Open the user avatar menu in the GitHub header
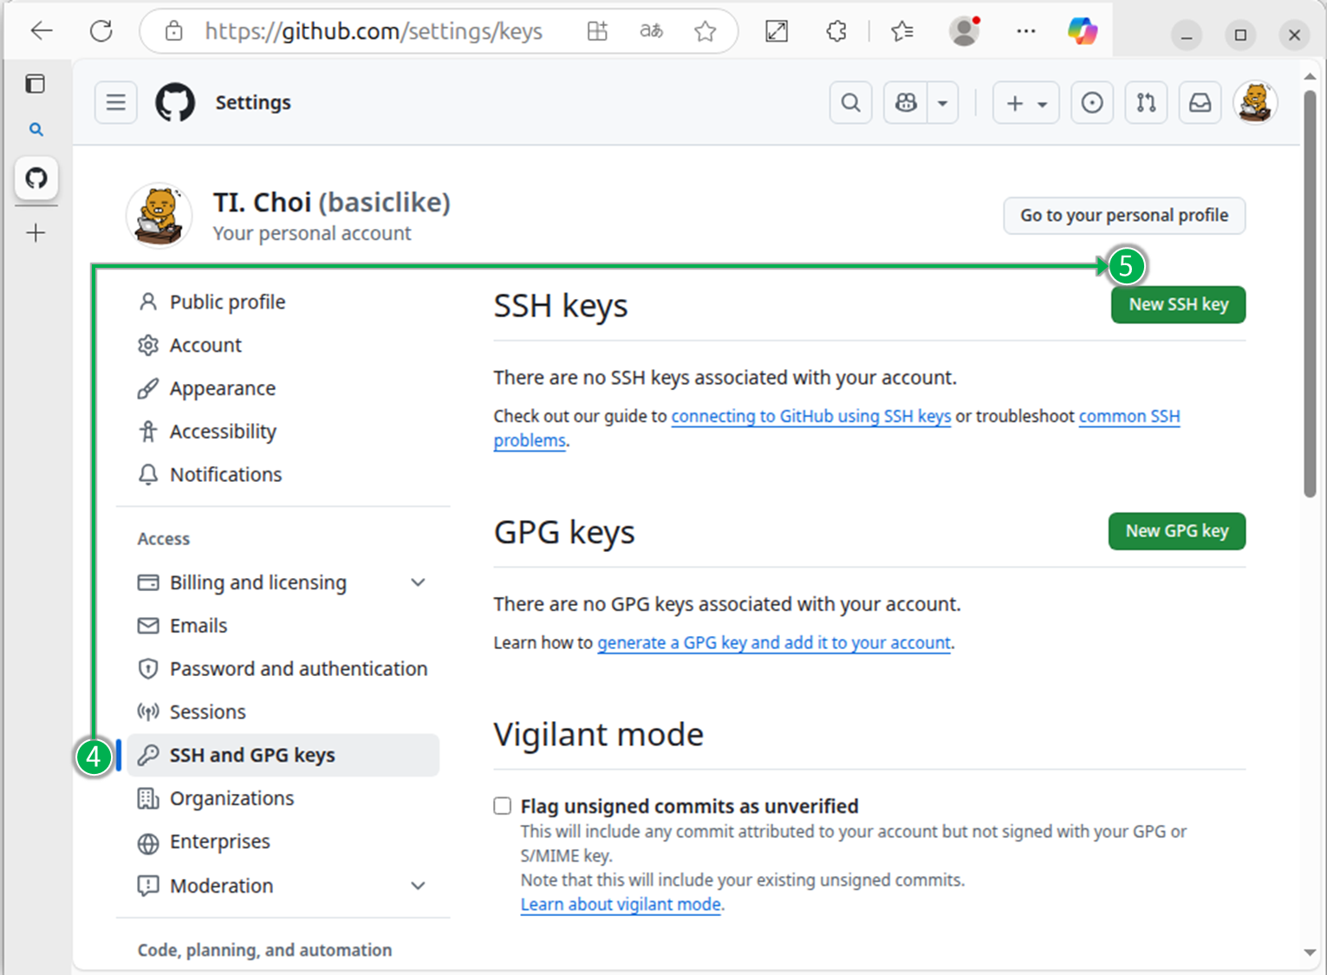This screenshot has height=975, width=1327. tap(1255, 102)
